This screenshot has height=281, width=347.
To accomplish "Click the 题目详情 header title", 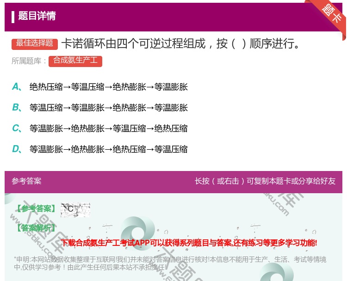I will coord(37,16).
